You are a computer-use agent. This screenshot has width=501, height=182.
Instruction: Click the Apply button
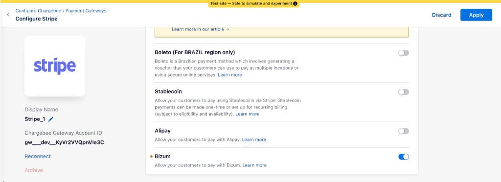pyautogui.click(x=476, y=15)
